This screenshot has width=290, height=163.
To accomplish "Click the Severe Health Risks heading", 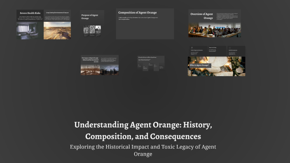I will [30, 13].
